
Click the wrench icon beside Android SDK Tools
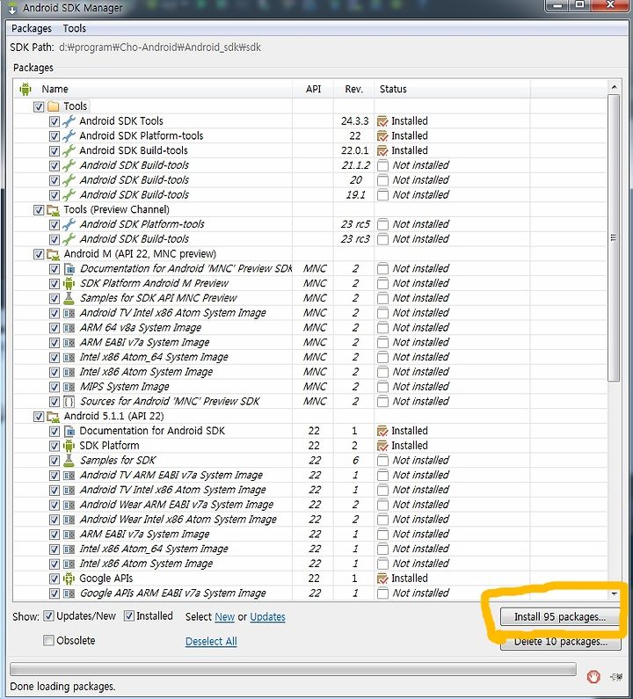[x=69, y=121]
